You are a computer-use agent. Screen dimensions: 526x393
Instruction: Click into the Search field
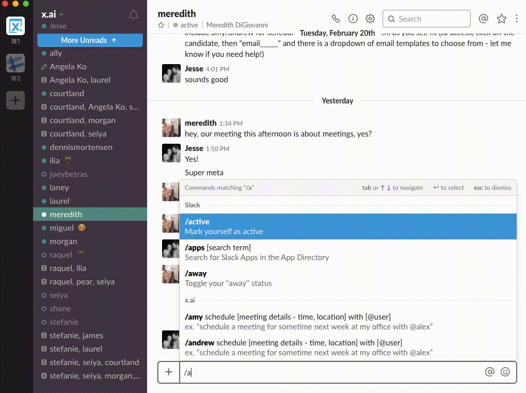click(427, 19)
